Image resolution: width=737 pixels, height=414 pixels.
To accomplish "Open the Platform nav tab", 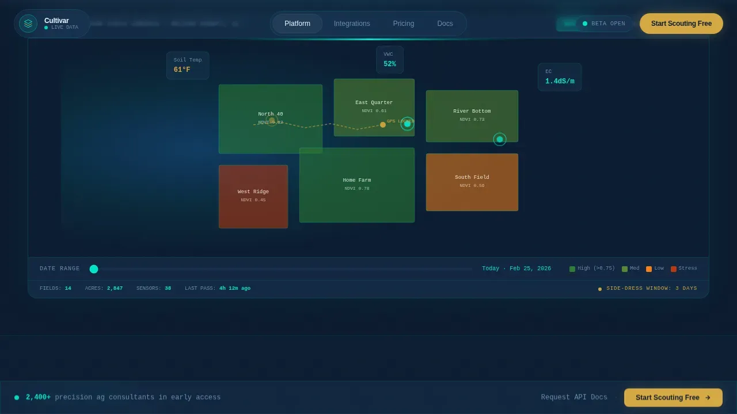I will (297, 24).
